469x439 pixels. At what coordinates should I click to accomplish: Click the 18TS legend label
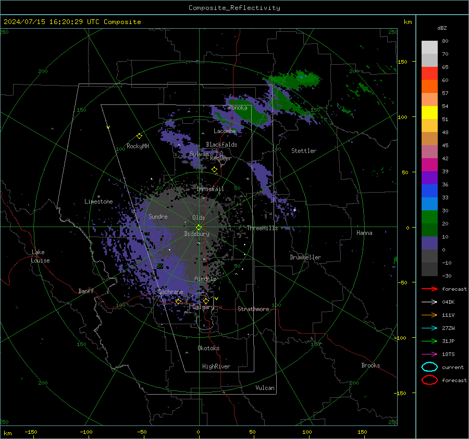[x=448, y=354]
